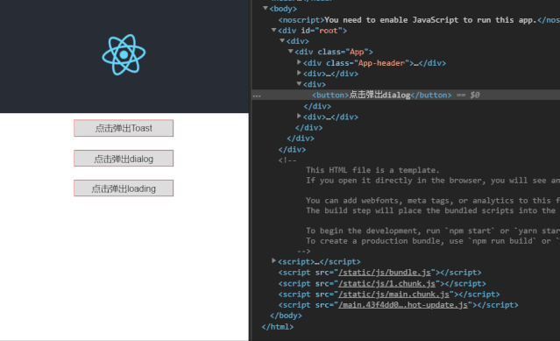The height and width of the screenshot is (341, 560).
Task: Collapse the div class="App" node
Action: [291, 52]
